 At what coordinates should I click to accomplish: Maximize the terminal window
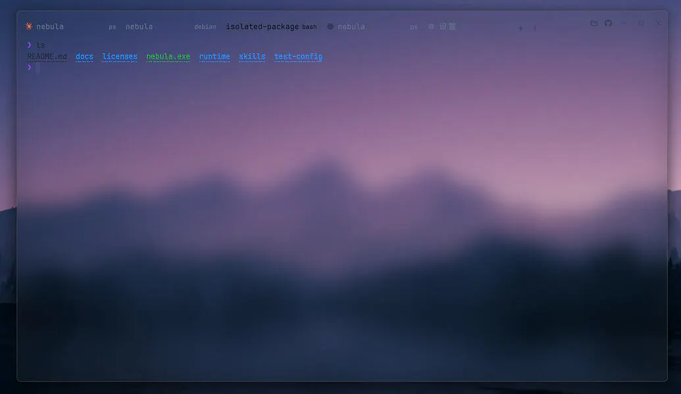pos(641,23)
